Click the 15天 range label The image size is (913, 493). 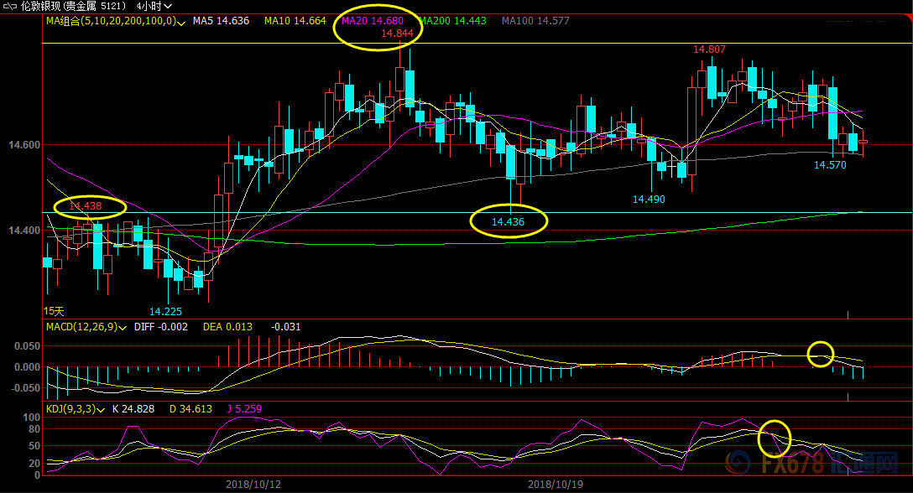(54, 311)
